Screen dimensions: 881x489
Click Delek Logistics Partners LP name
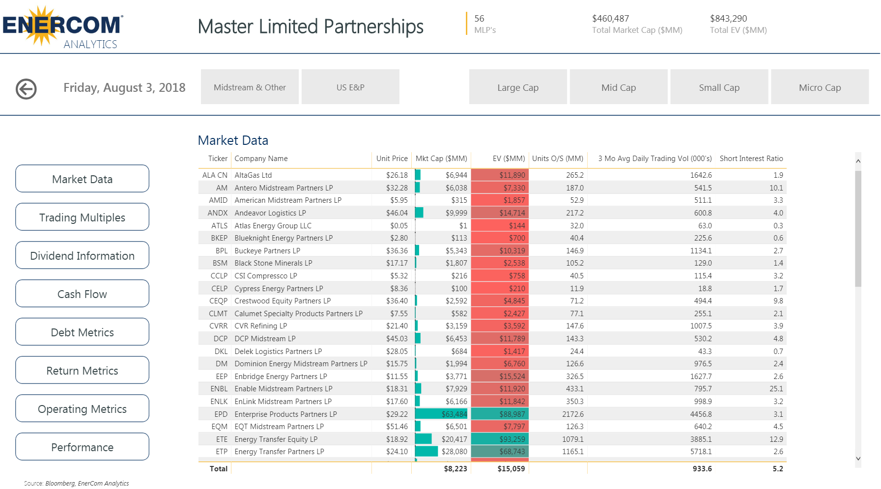click(278, 351)
